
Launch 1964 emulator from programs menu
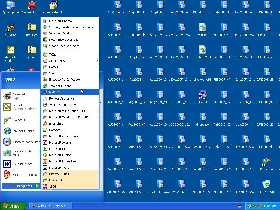click(x=70, y=186)
